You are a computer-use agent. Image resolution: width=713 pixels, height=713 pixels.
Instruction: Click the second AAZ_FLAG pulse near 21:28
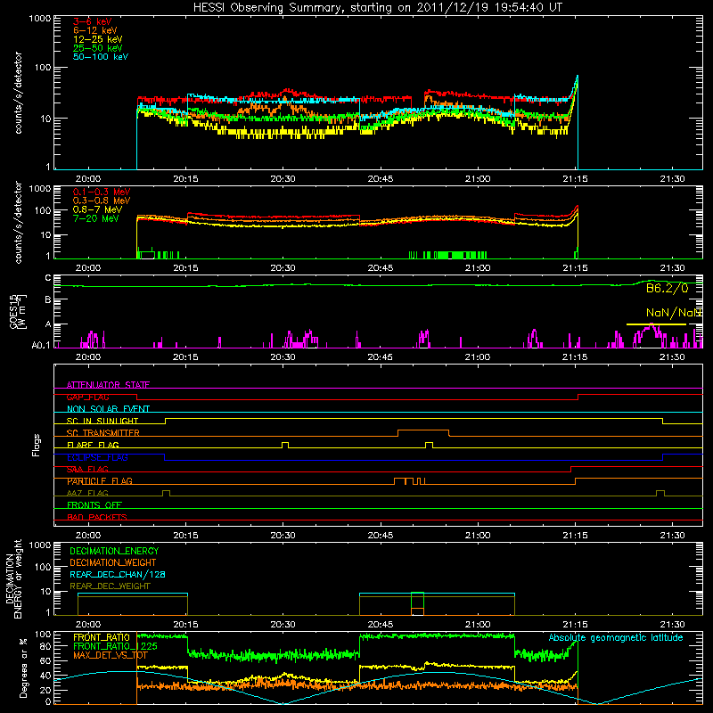coord(660,493)
